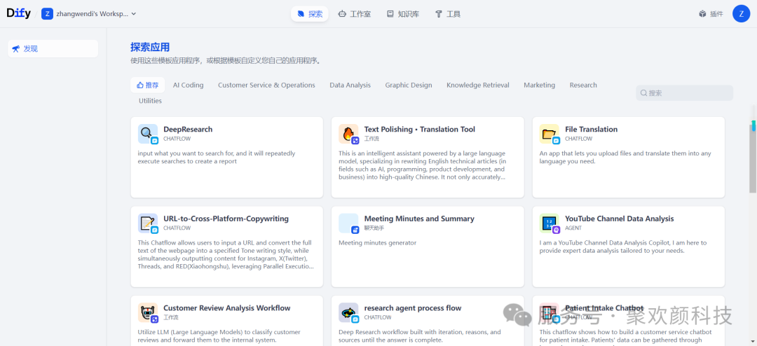Click the Dify logo
The height and width of the screenshot is (346, 757).
click(18, 13)
